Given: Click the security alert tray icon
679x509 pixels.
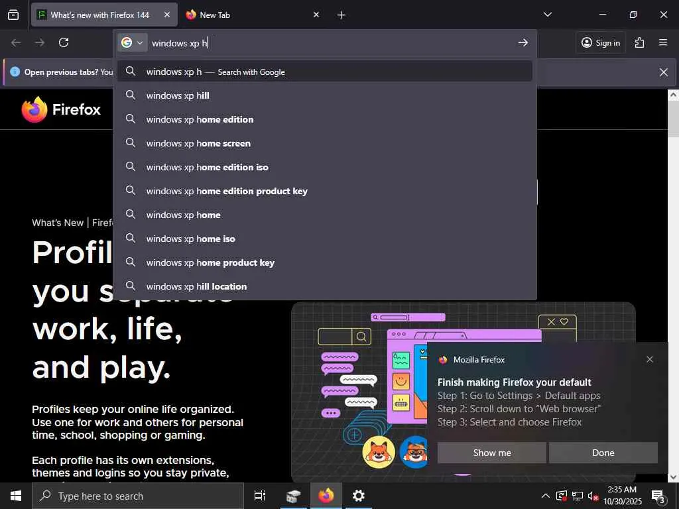Looking at the screenshot, I should coord(561,496).
